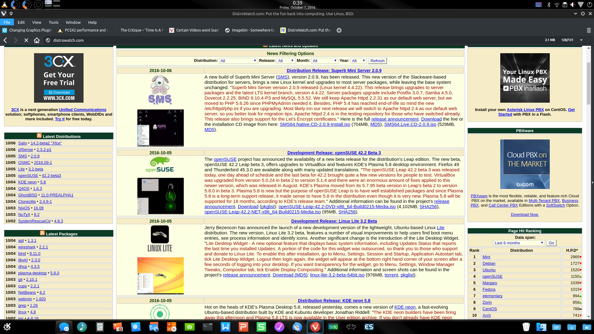Open the wireshark link in Latest Packages

point(27,247)
